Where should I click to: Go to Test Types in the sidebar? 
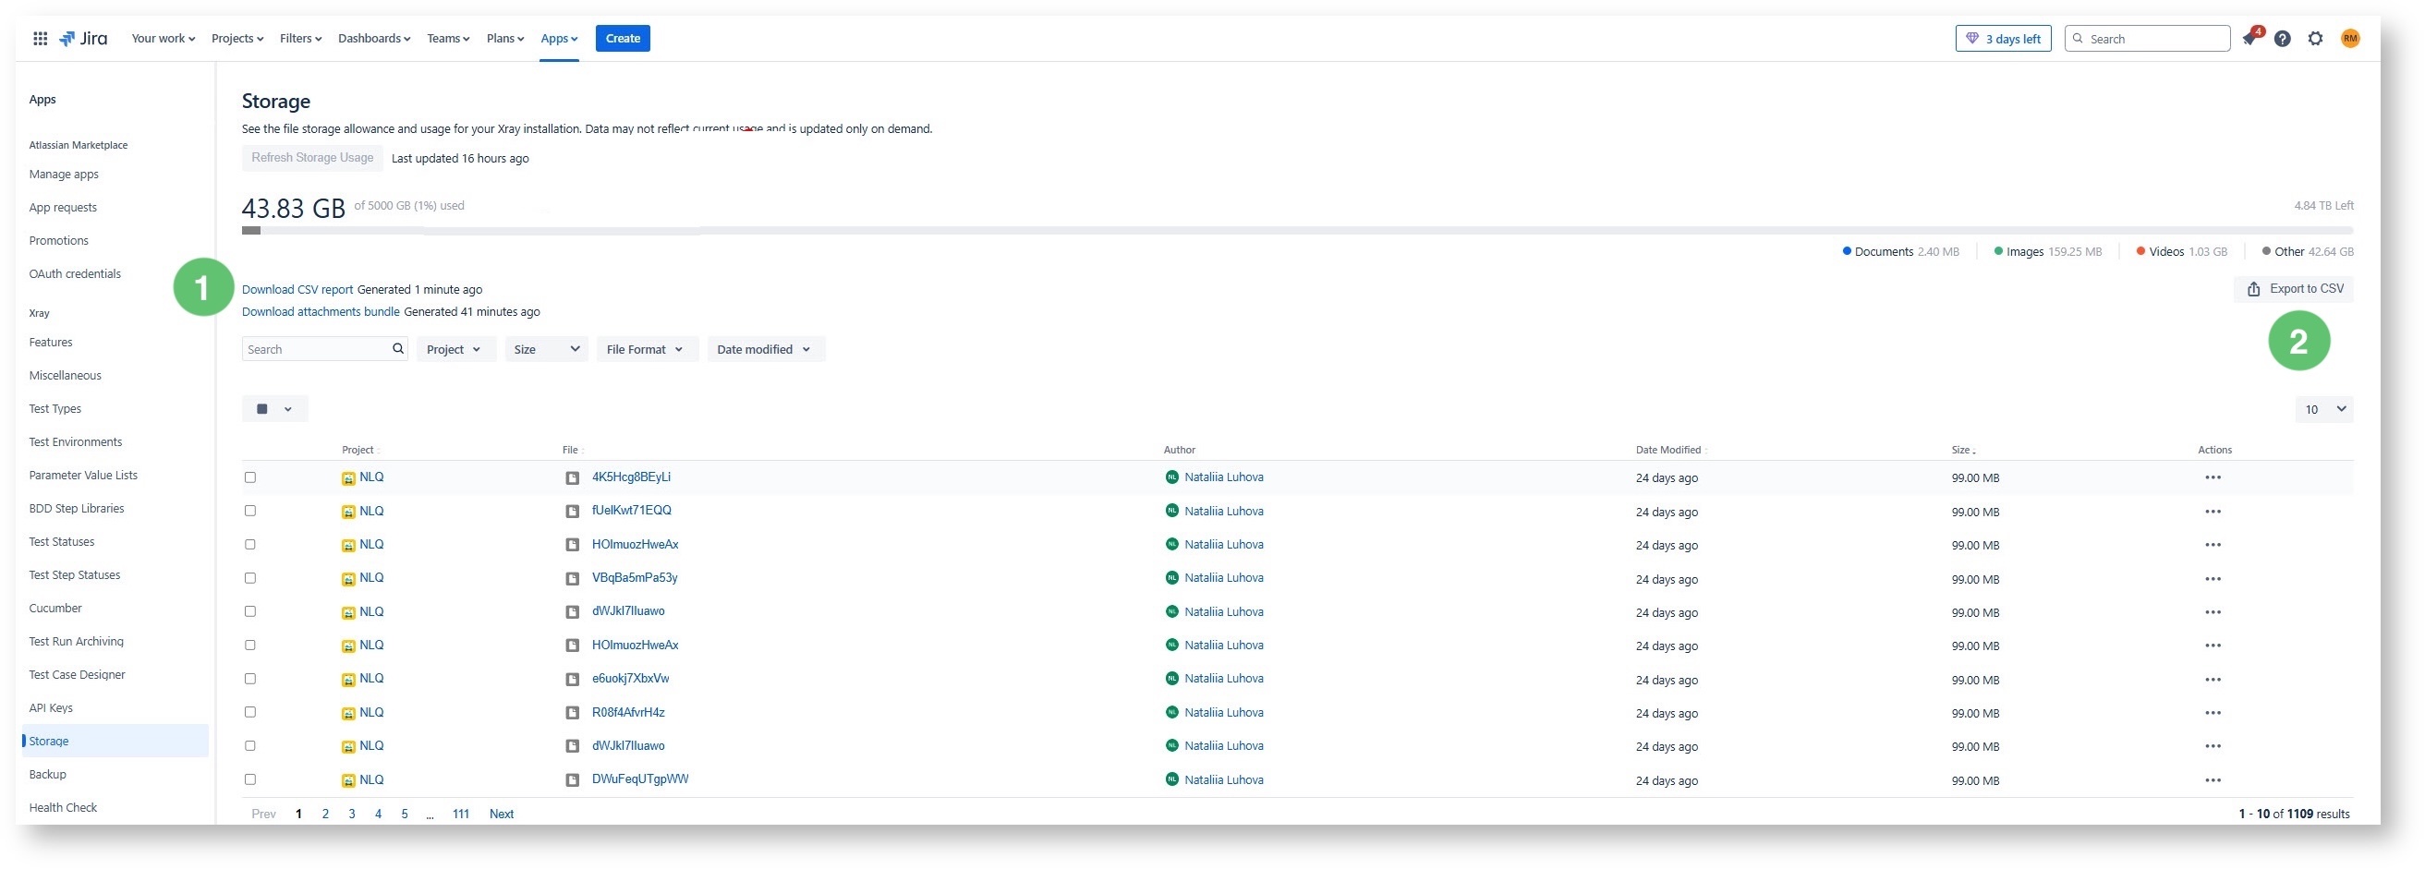click(55, 408)
